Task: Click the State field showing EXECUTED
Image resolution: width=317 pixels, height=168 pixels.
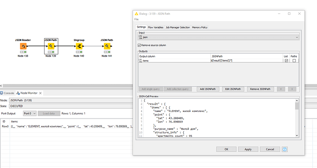Action: pos(71,106)
